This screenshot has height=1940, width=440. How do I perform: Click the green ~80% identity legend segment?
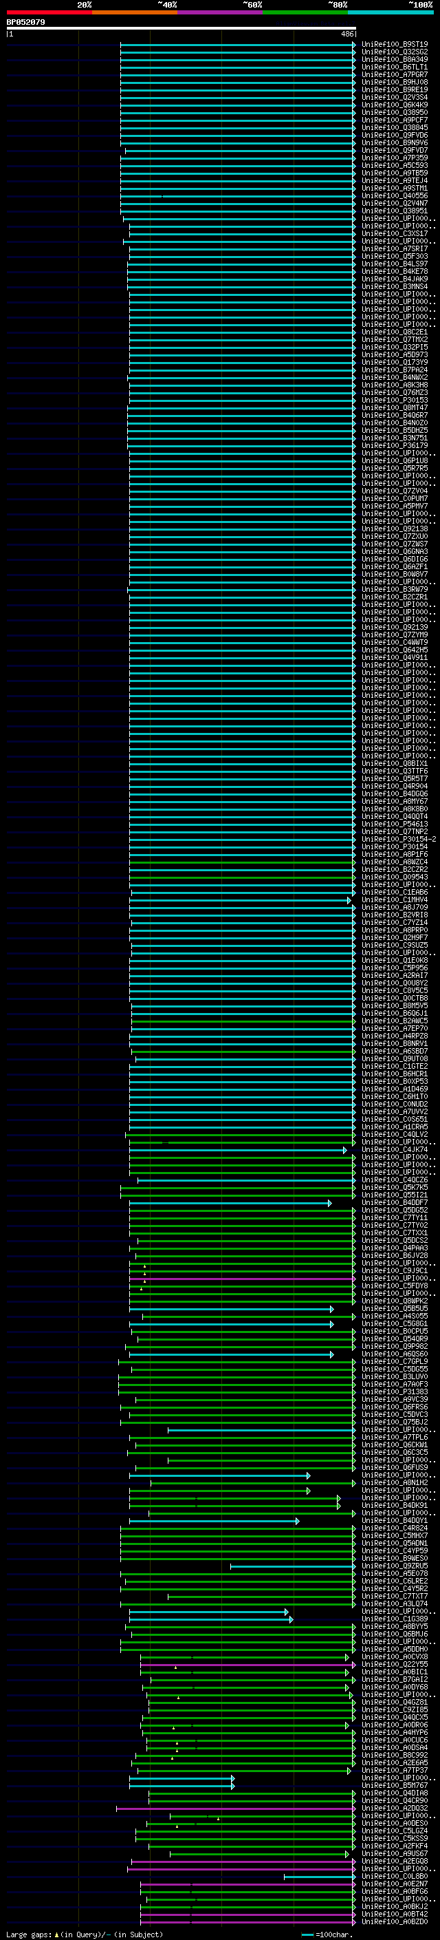coord(305,12)
